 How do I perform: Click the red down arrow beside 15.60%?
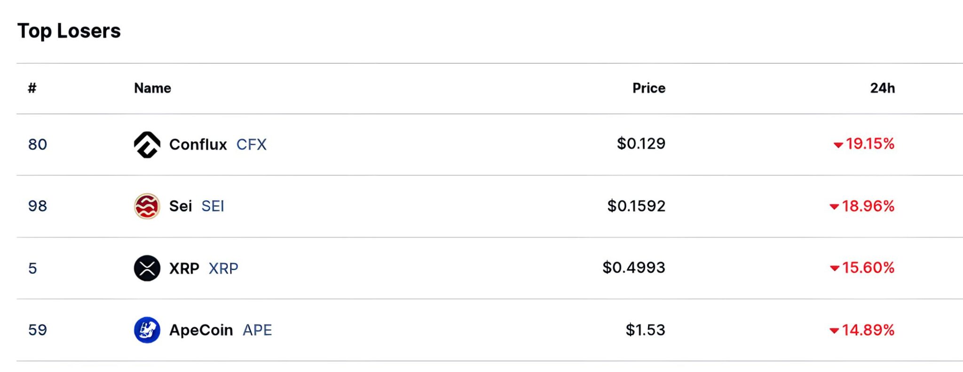pyautogui.click(x=835, y=269)
